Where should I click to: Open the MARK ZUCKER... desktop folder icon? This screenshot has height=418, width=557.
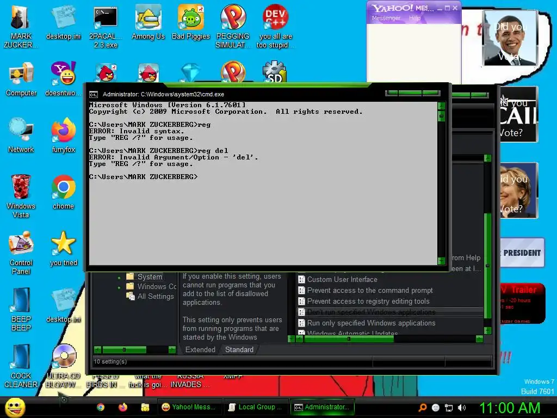point(20,27)
